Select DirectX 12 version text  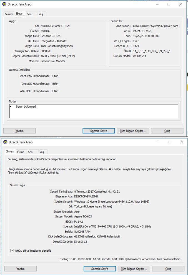[81, 242]
